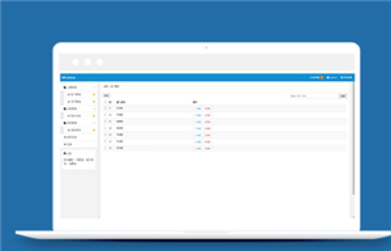Click the icon of the second sidebar menu group
This screenshot has height=251, width=391.
pos(65,109)
